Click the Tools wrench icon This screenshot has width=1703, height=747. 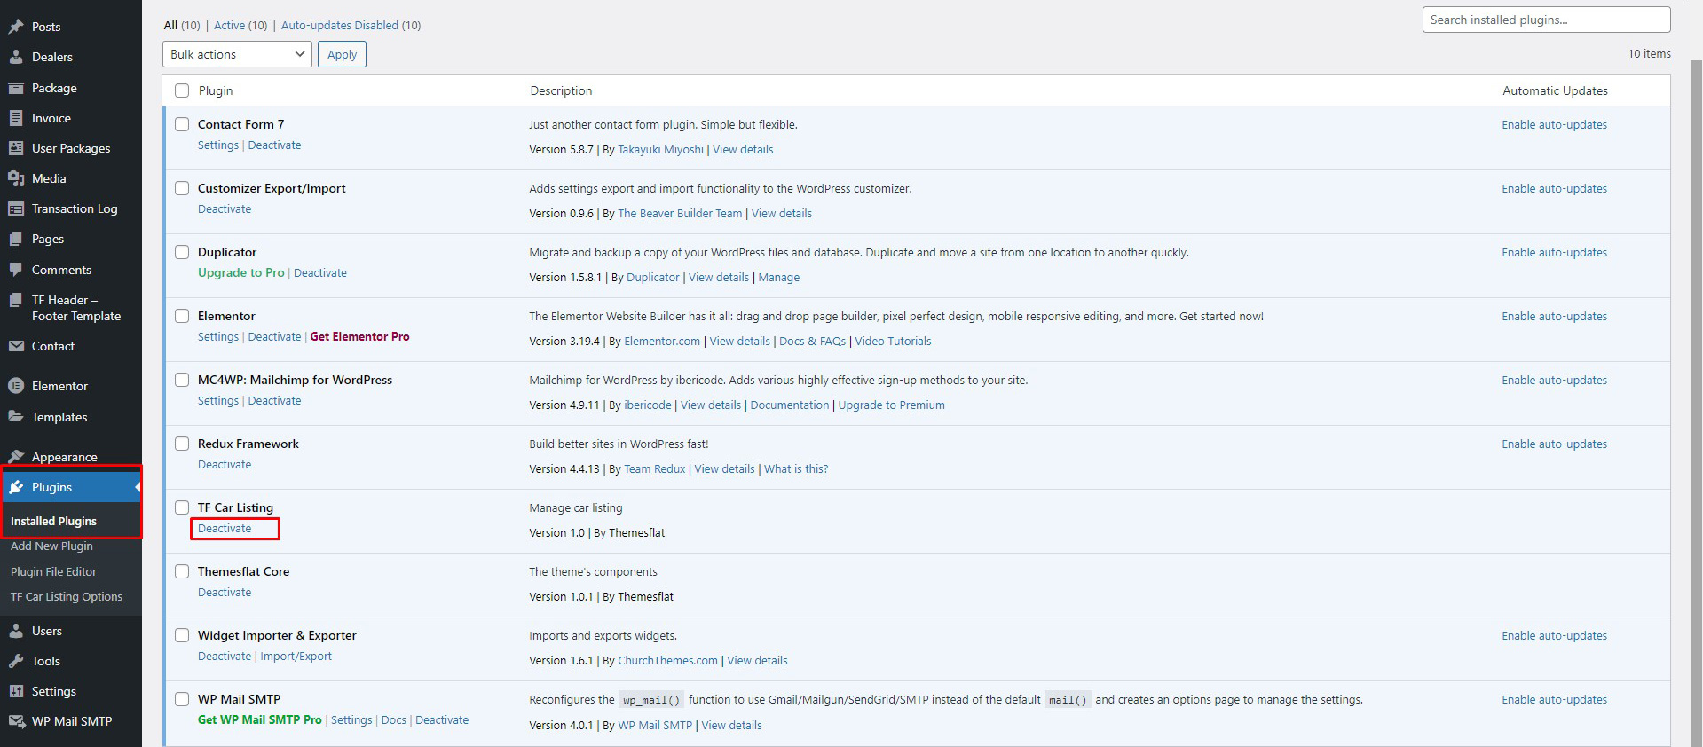(16, 661)
